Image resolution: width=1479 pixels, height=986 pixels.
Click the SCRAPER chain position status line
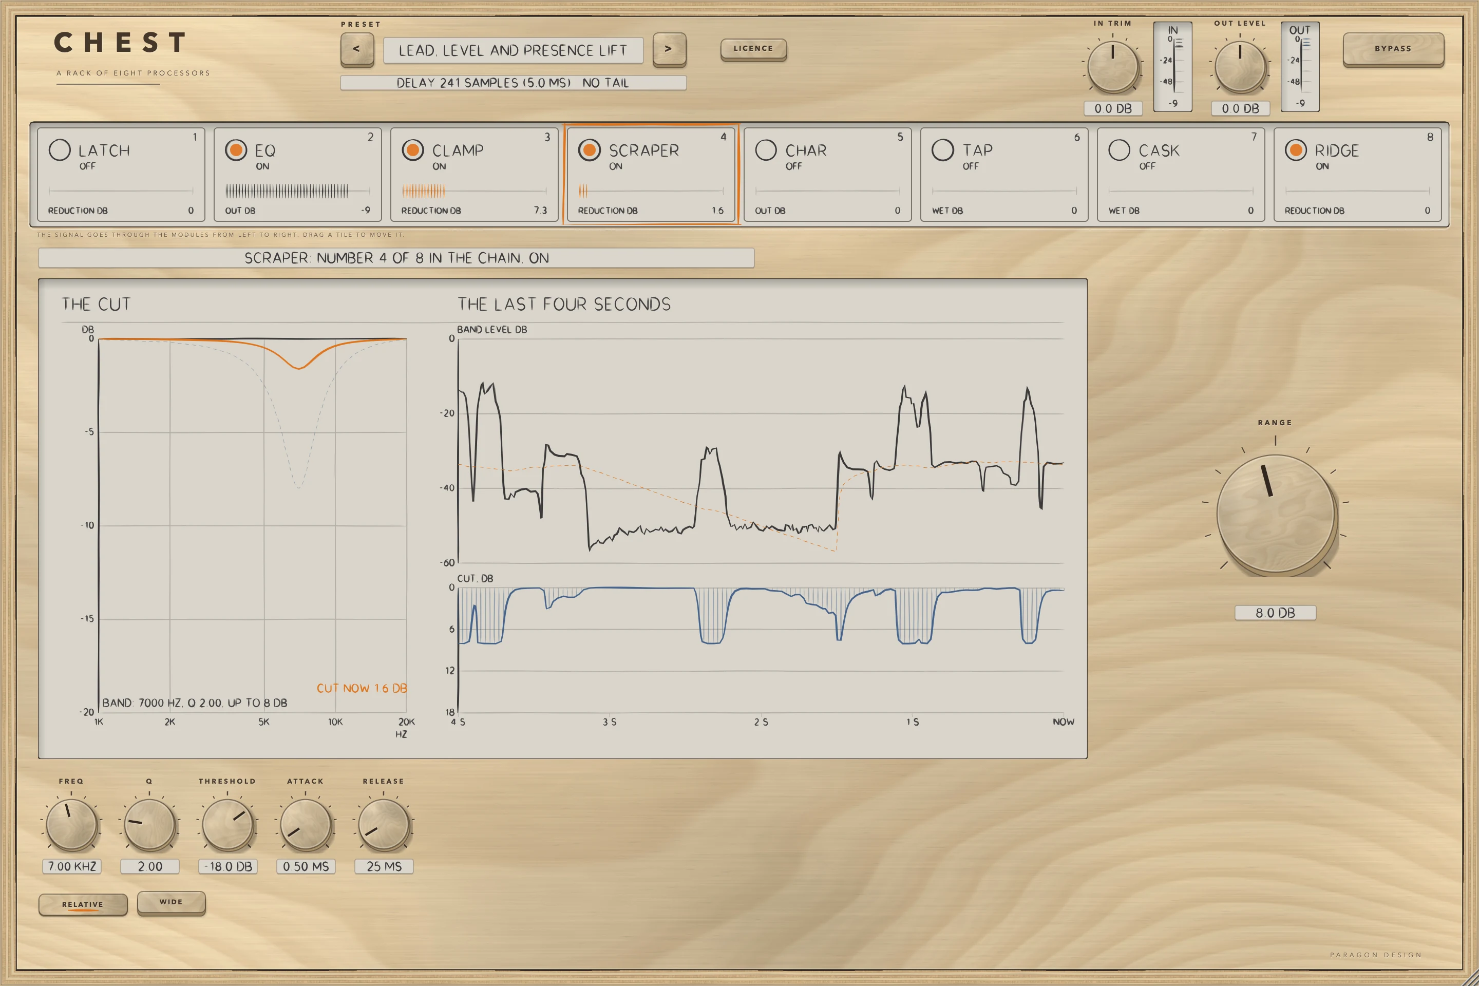point(396,258)
